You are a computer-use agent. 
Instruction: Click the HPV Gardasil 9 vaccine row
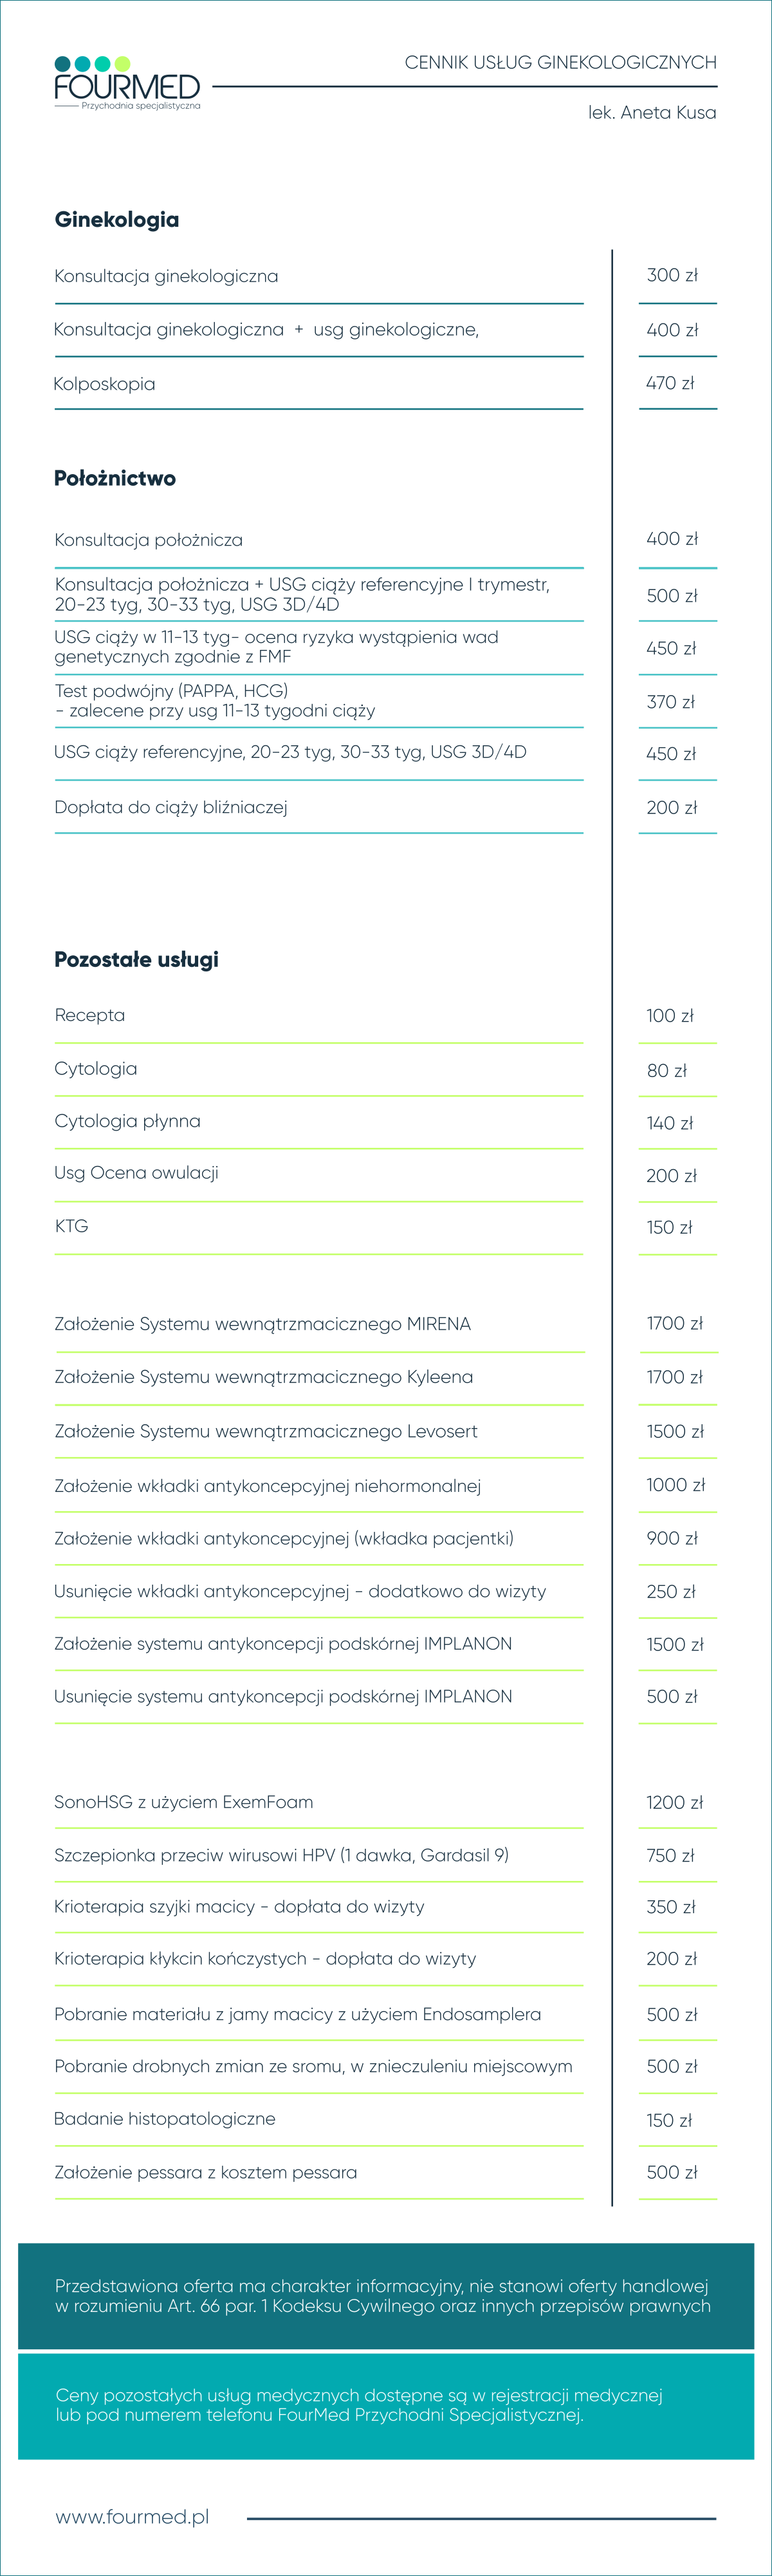coord(282,1855)
